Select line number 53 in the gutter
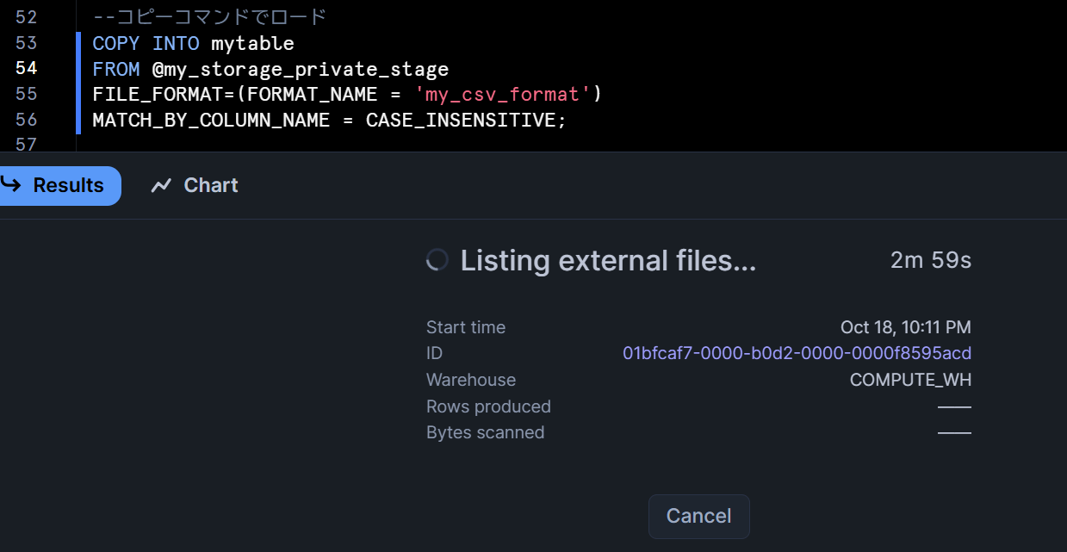Image resolution: width=1067 pixels, height=552 pixels. [x=27, y=43]
